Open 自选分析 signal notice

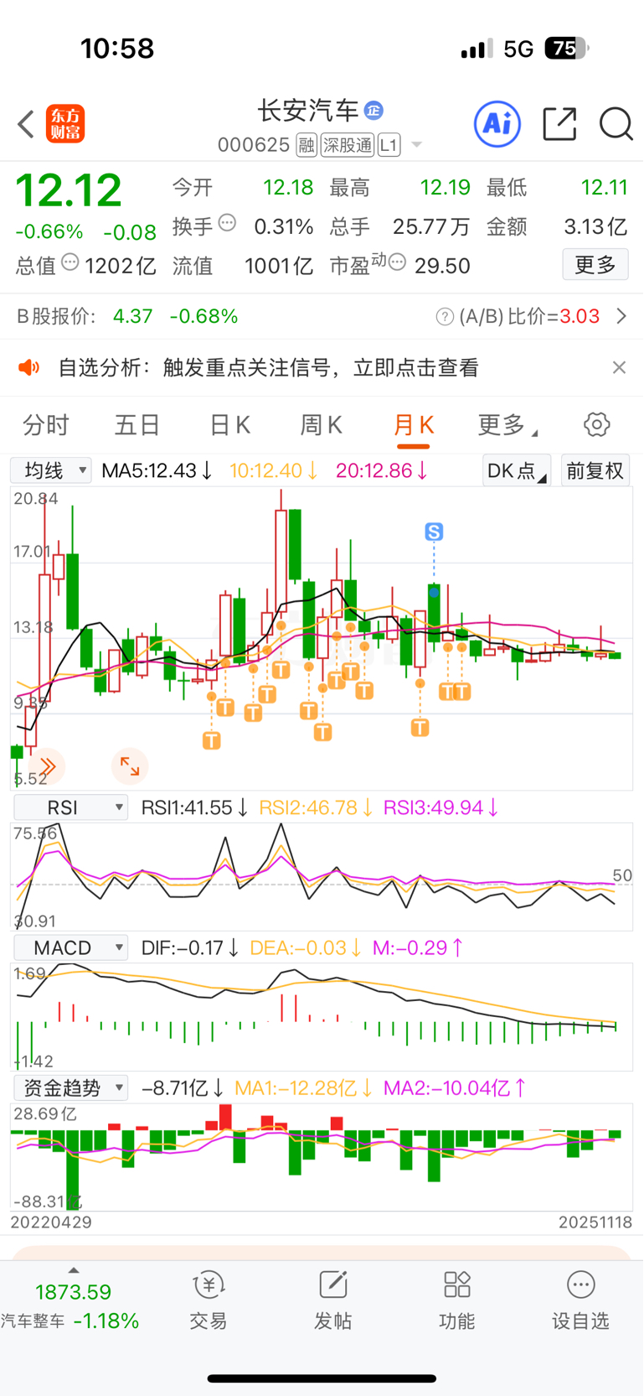(x=268, y=367)
